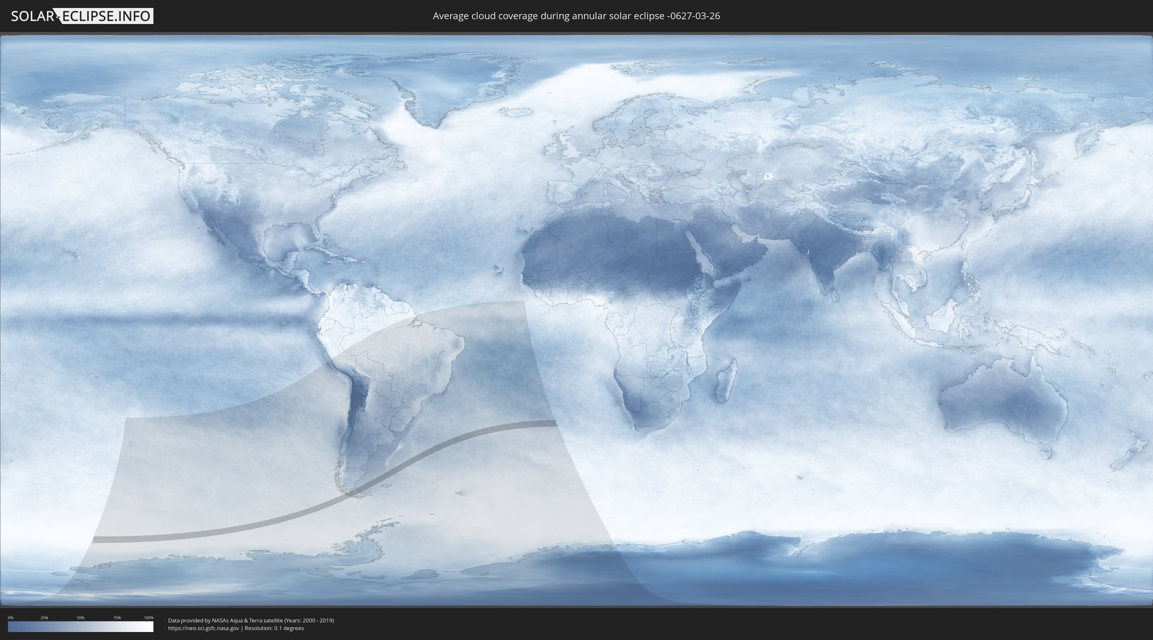Click the 50% legend label
Viewport: 1153px width, 640px height.
click(81, 618)
